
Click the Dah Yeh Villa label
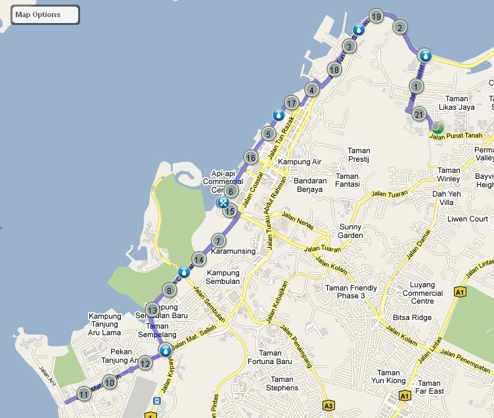[x=447, y=198]
